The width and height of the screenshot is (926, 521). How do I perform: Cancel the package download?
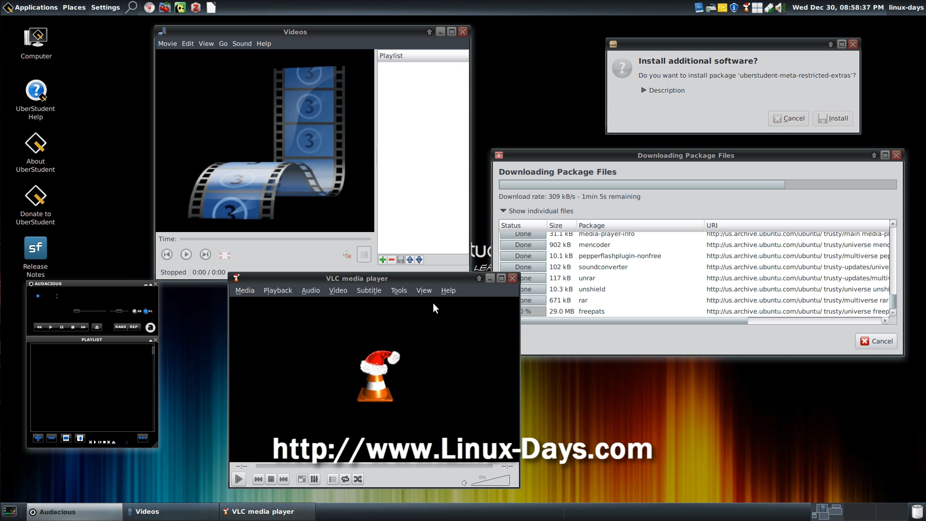[x=876, y=341]
